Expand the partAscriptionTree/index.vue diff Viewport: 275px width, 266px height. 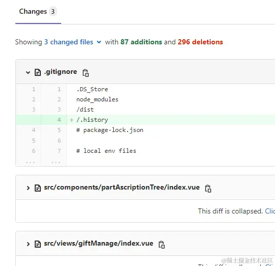click(28, 188)
